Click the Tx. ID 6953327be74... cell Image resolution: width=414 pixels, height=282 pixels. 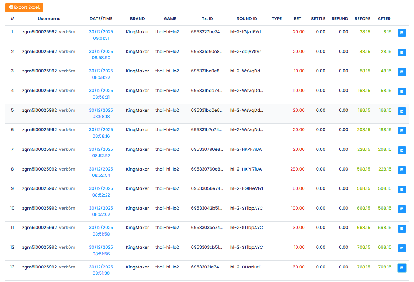tap(207, 32)
